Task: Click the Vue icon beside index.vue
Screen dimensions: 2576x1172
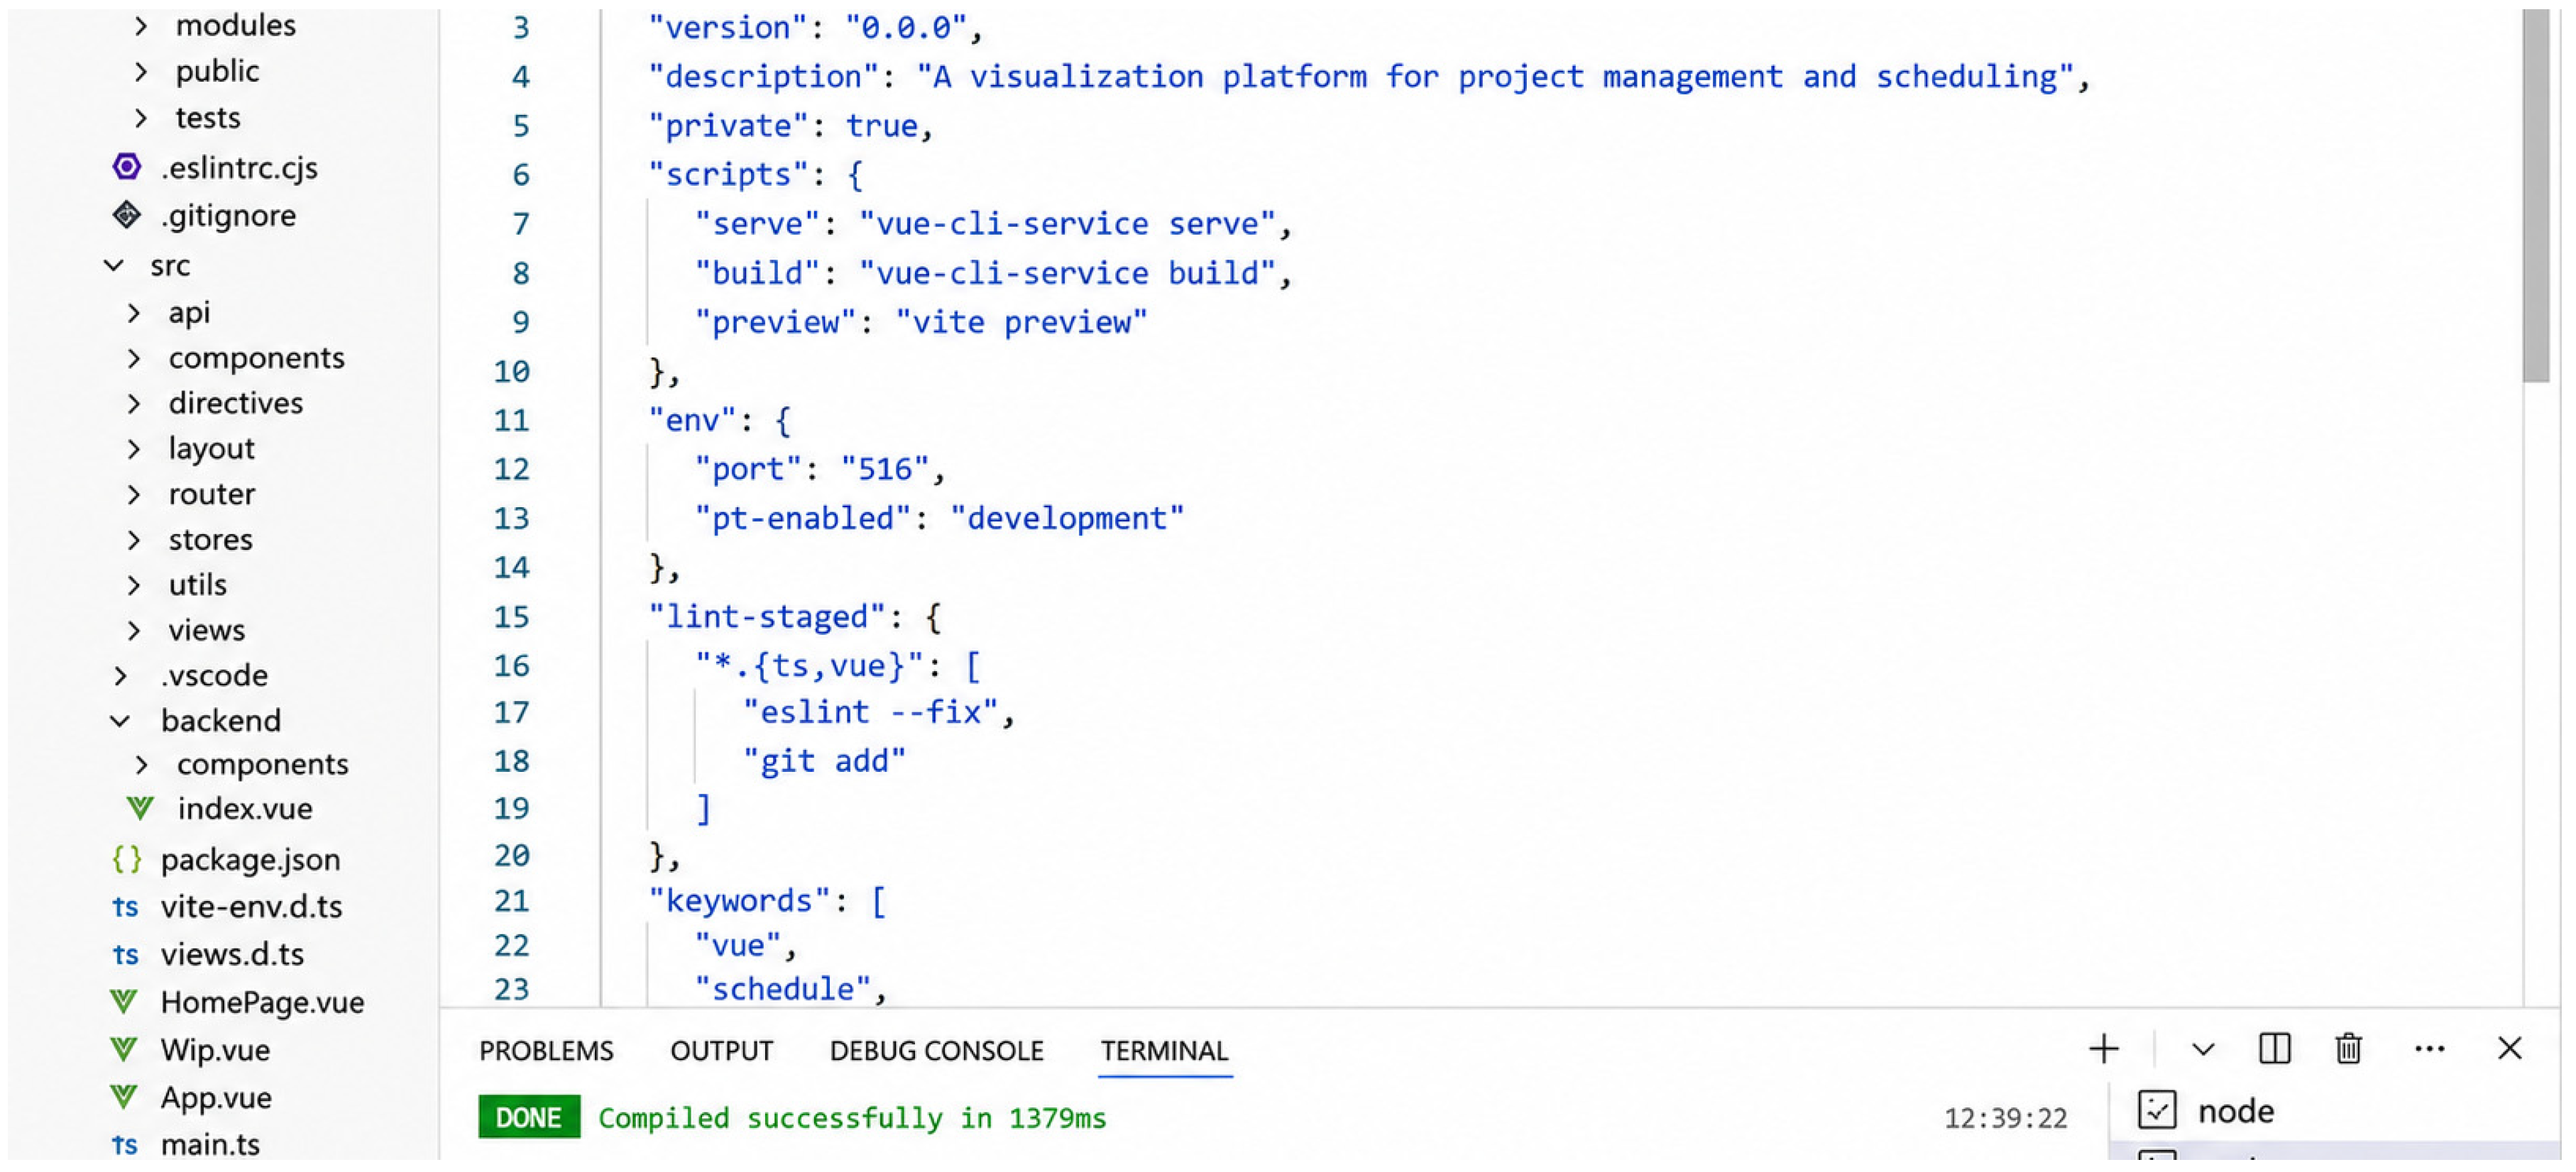Action: point(141,808)
